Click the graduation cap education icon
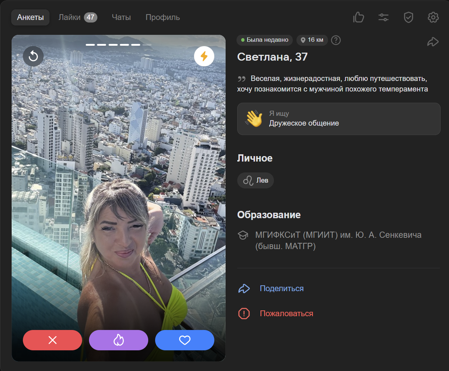 (x=243, y=235)
